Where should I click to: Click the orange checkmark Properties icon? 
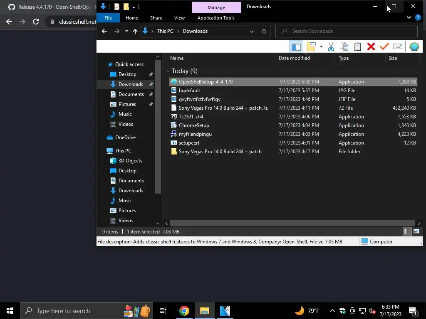(x=384, y=47)
